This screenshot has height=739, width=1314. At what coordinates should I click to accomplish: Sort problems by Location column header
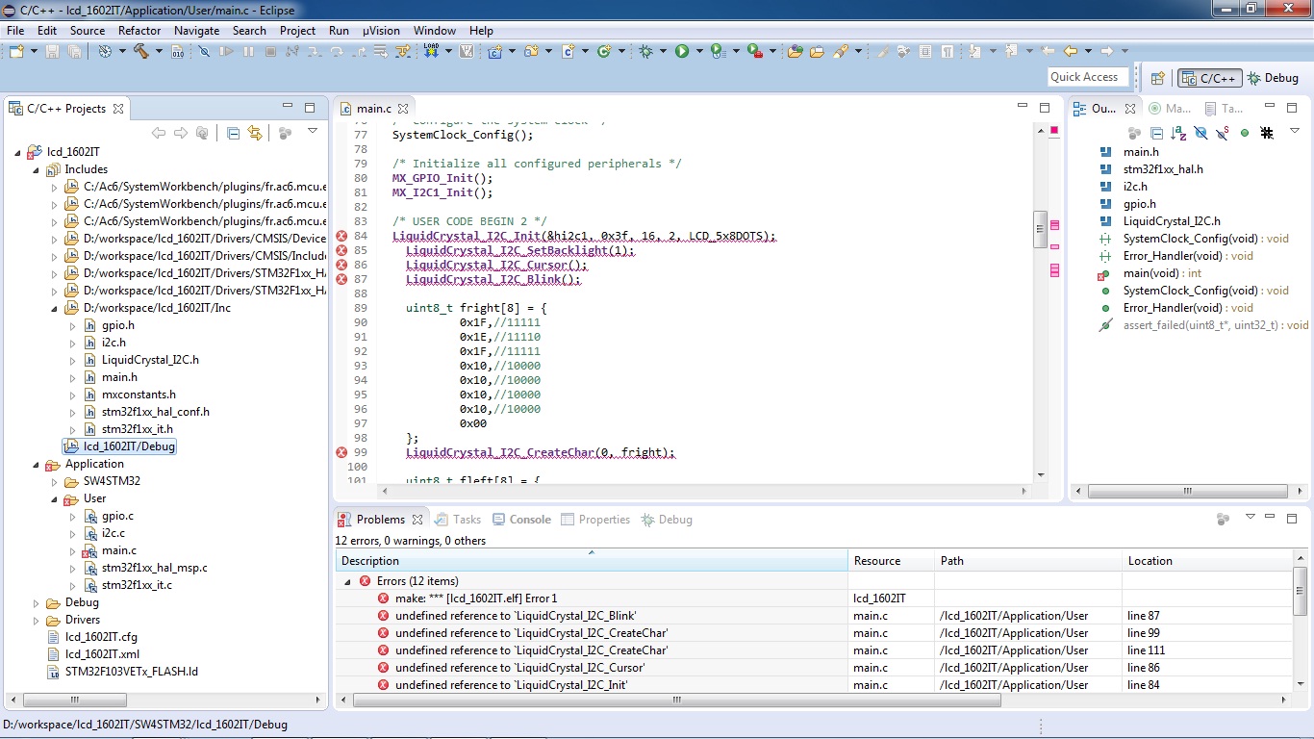point(1207,561)
